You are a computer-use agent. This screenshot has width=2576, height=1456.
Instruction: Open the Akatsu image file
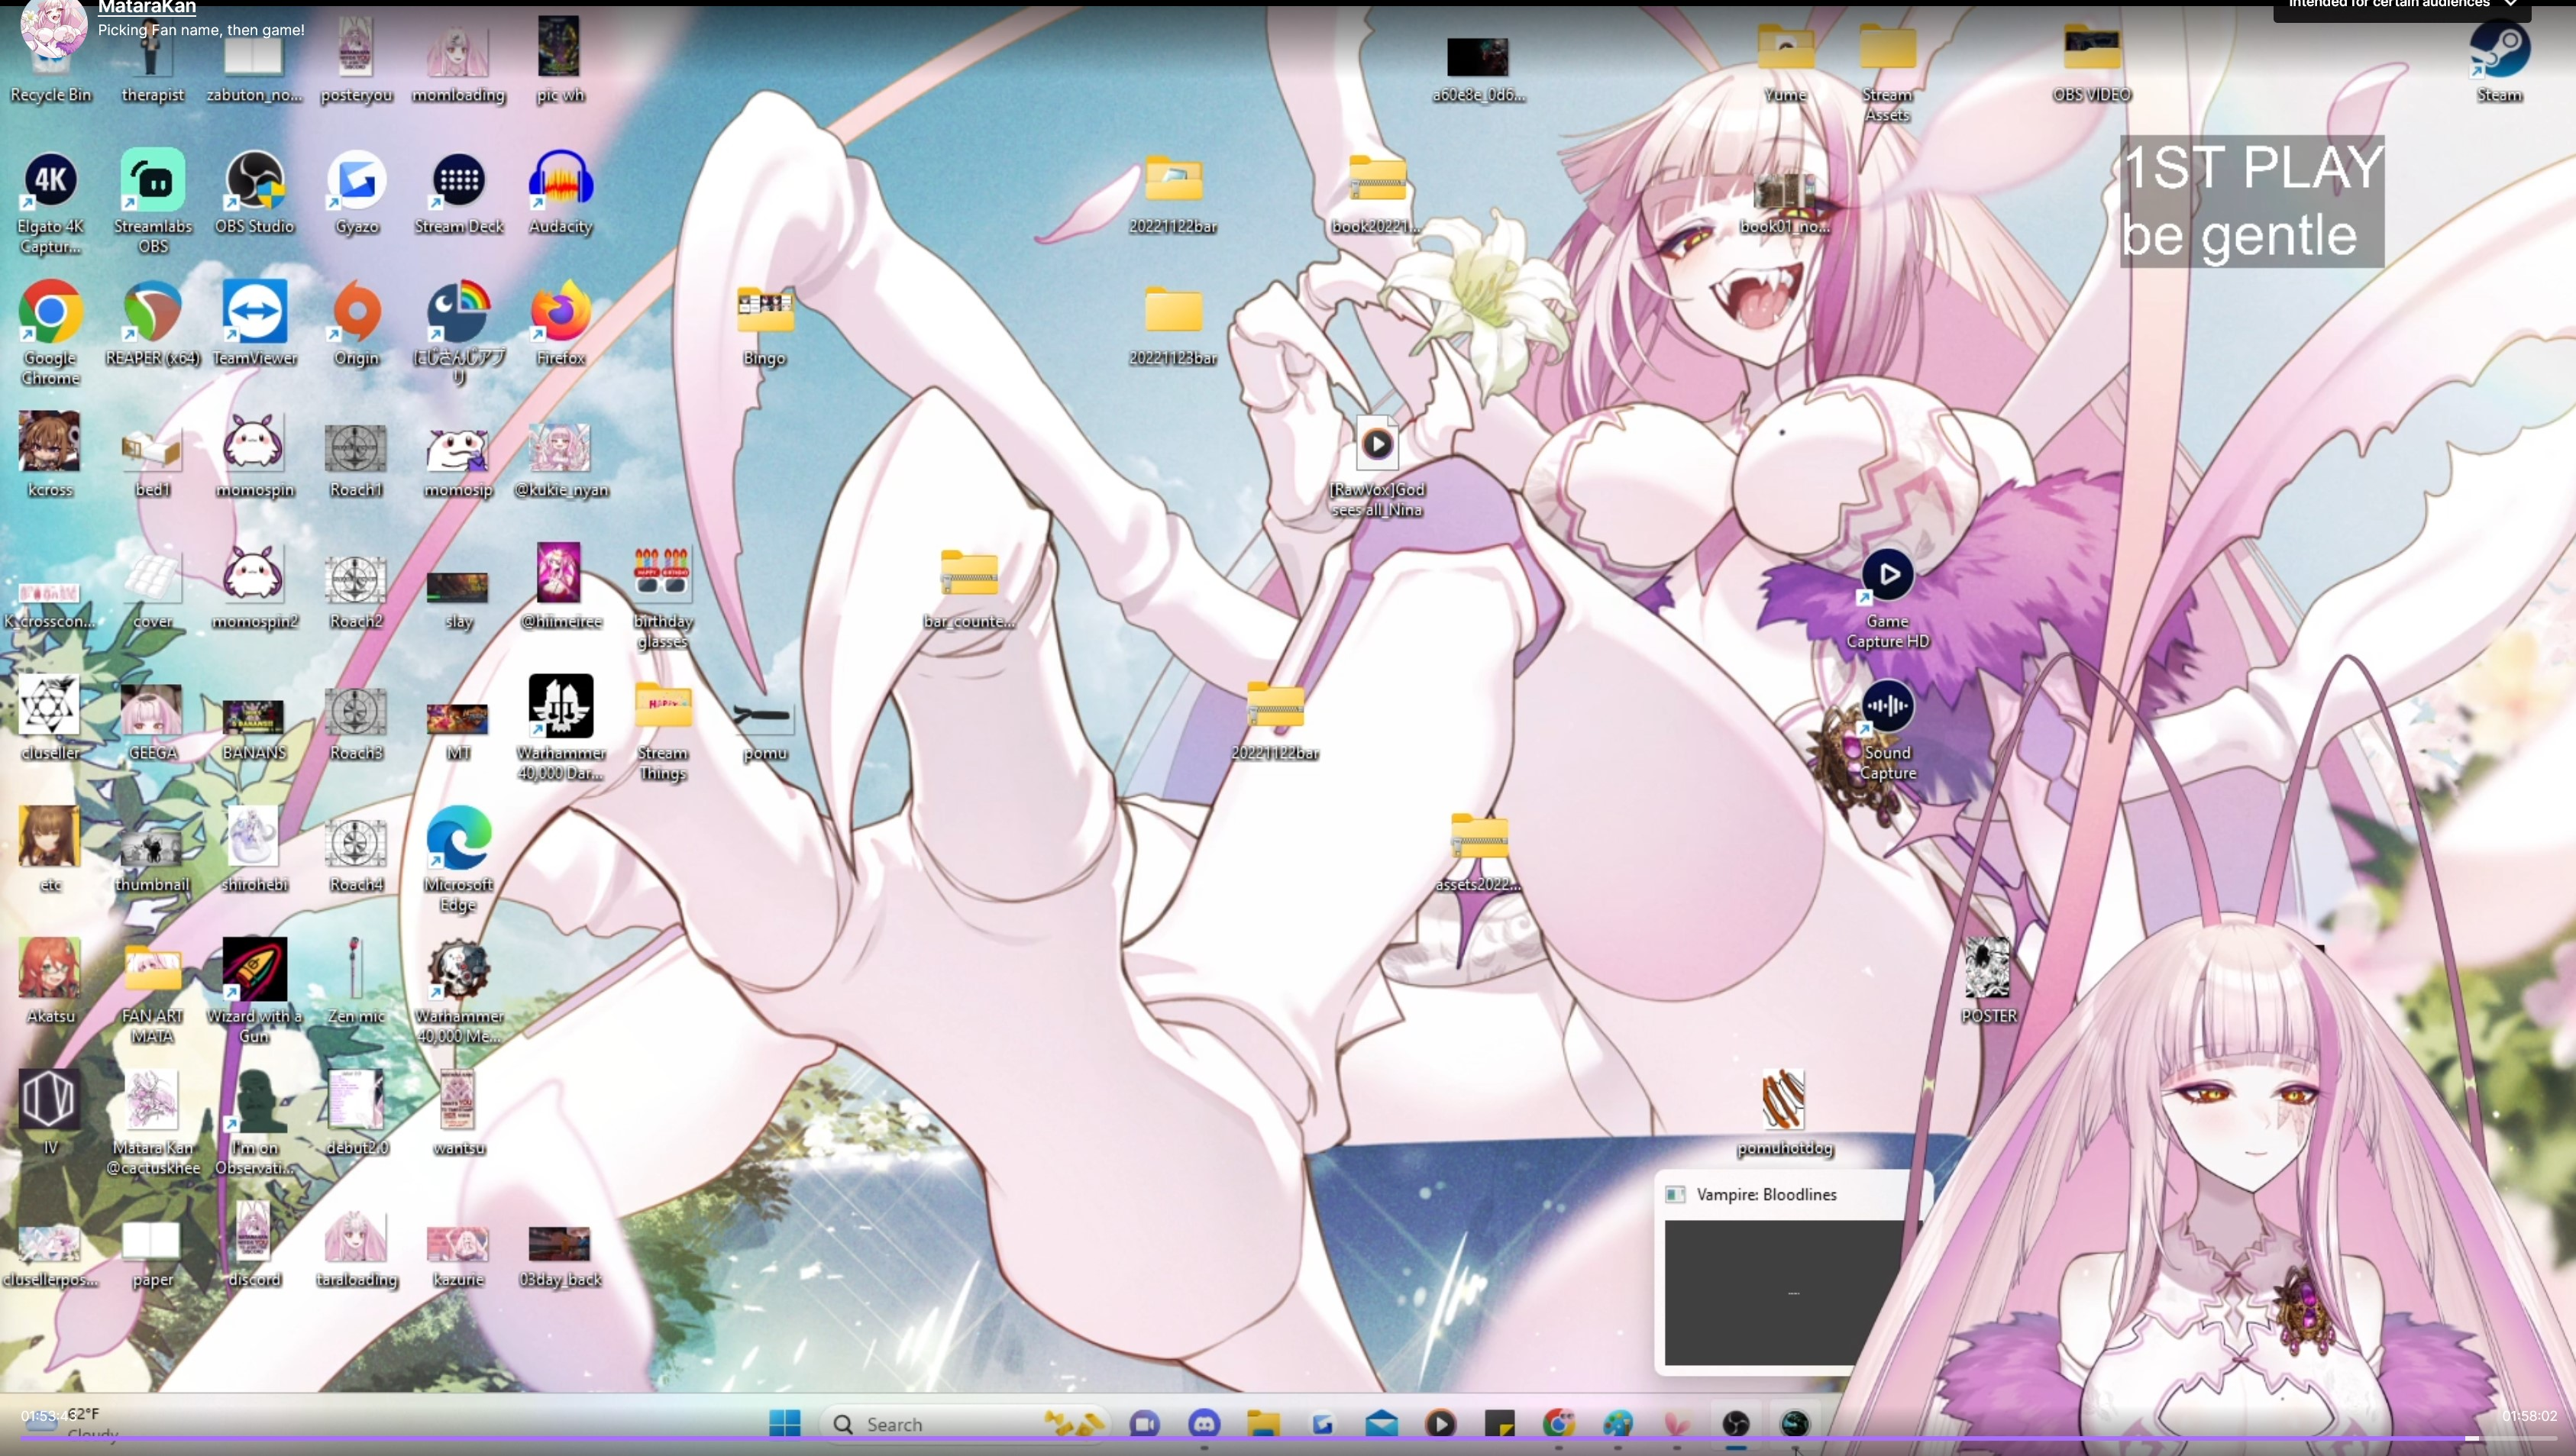[x=50, y=980]
